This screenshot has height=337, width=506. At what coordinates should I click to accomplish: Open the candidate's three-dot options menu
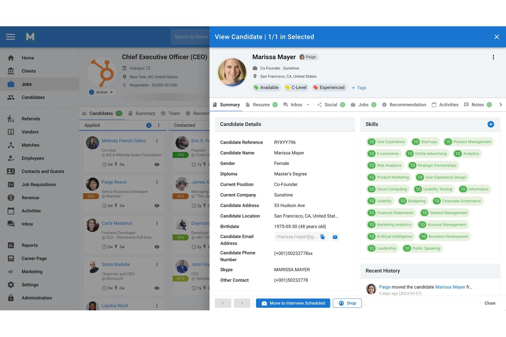click(493, 57)
